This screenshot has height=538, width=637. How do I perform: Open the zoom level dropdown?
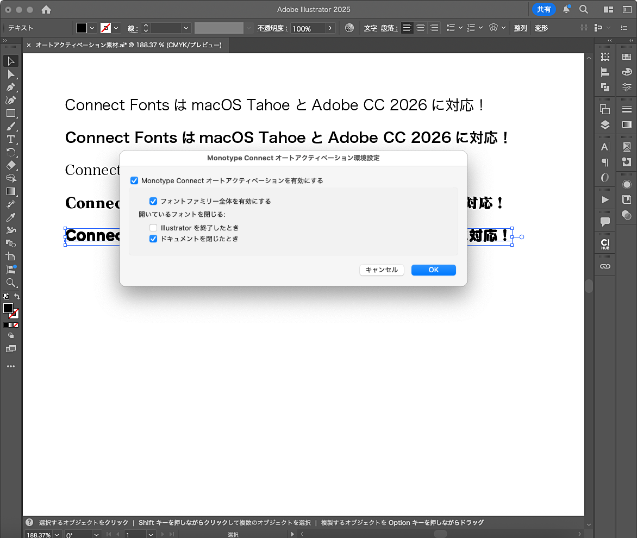pos(57,535)
